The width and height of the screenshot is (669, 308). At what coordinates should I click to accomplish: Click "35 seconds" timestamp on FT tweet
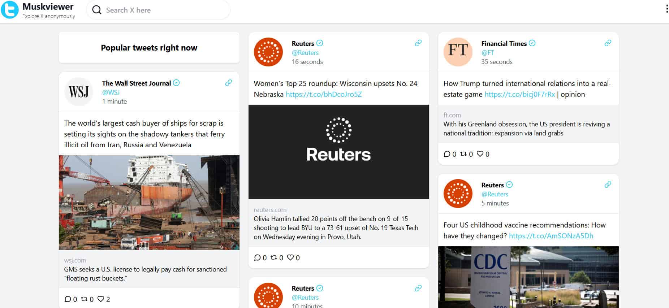[x=497, y=62]
